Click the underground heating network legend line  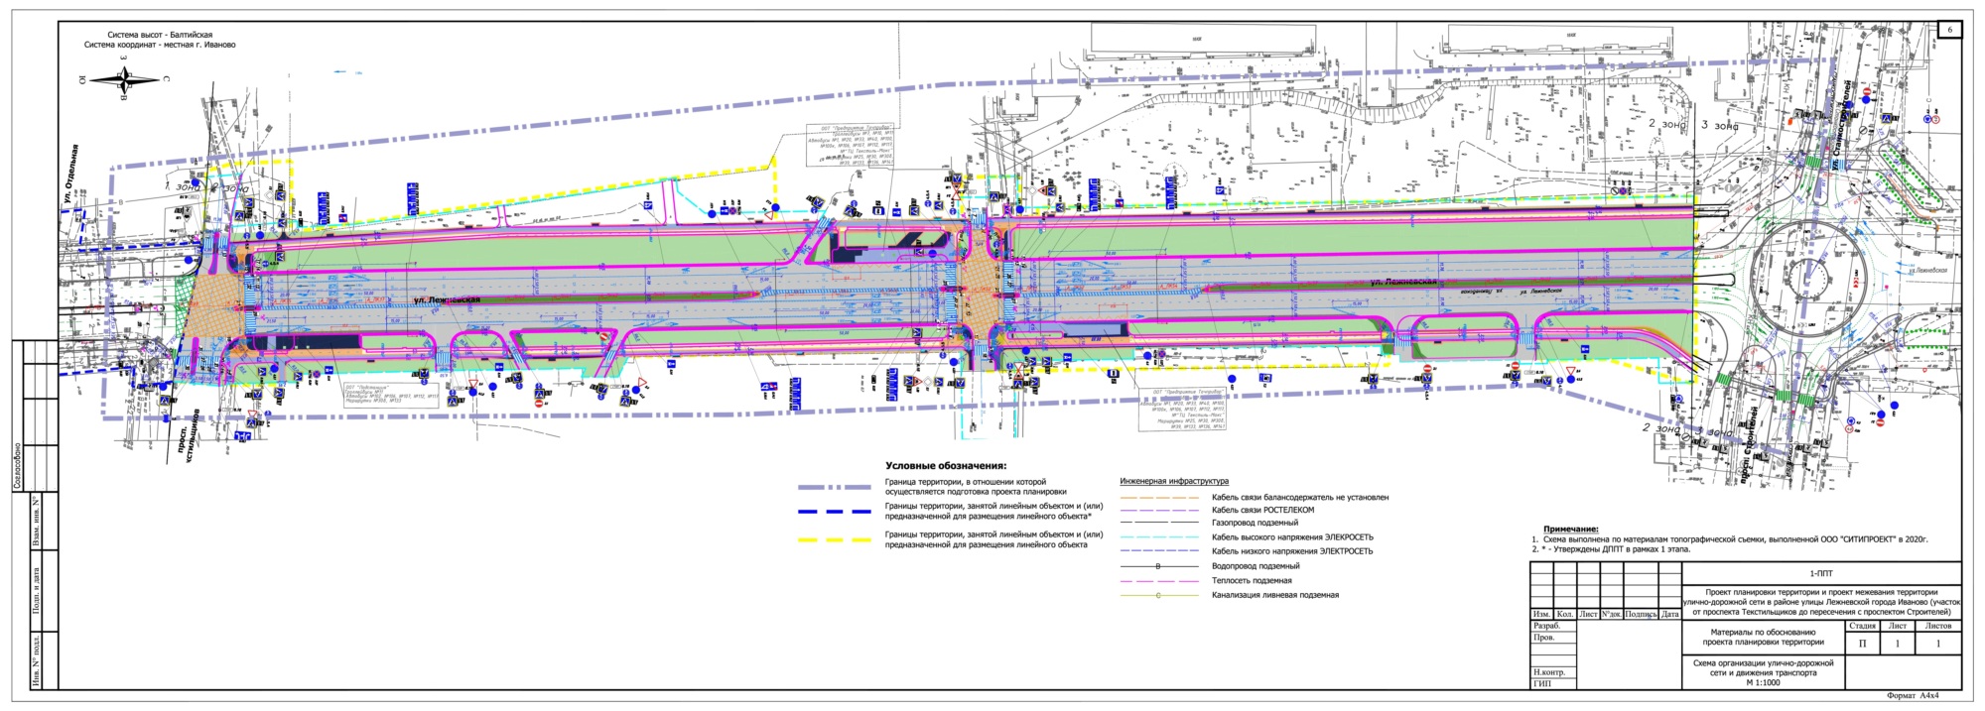click(1158, 581)
